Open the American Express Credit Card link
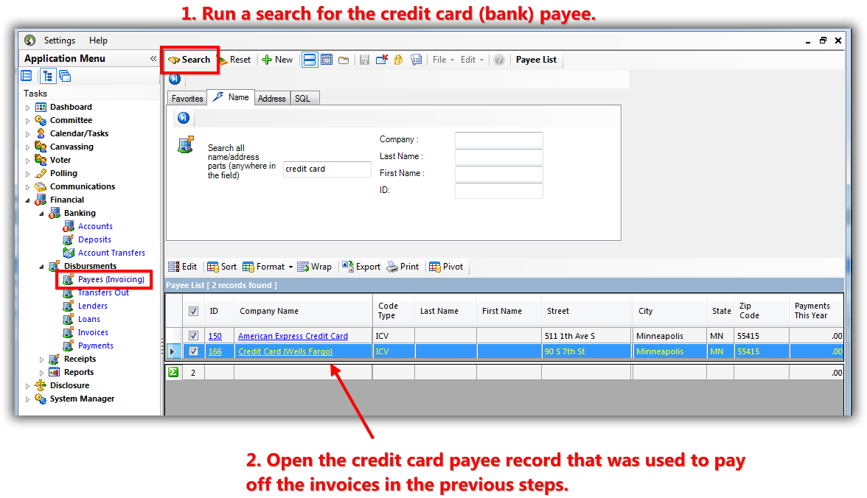867x498 pixels. (x=293, y=336)
